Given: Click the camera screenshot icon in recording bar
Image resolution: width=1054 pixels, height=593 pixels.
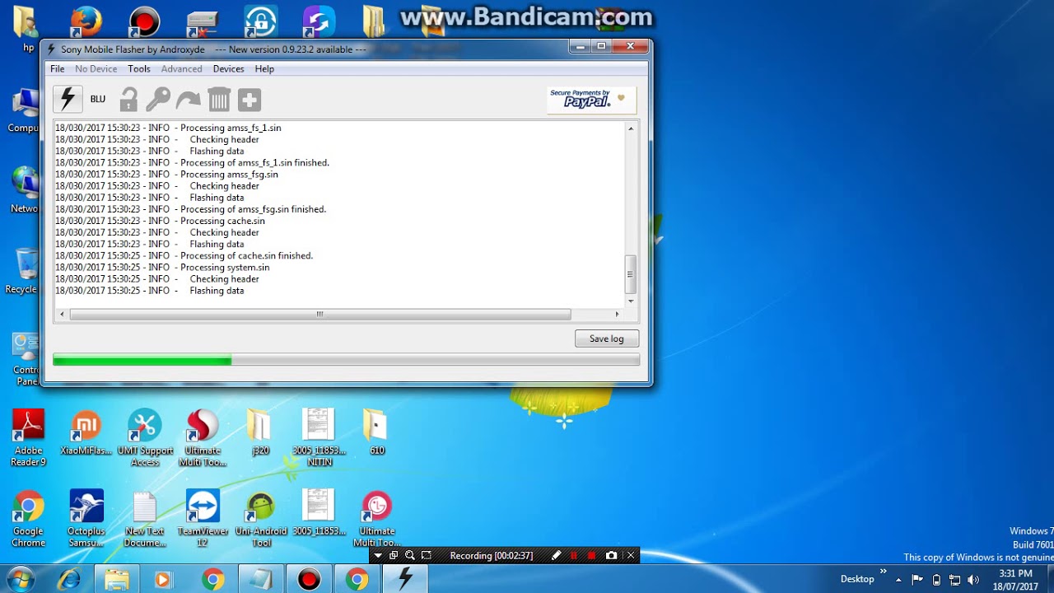Looking at the screenshot, I should tap(611, 556).
